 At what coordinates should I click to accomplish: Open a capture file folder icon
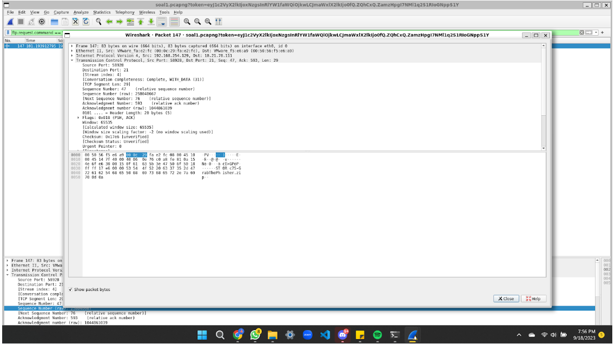point(55,22)
